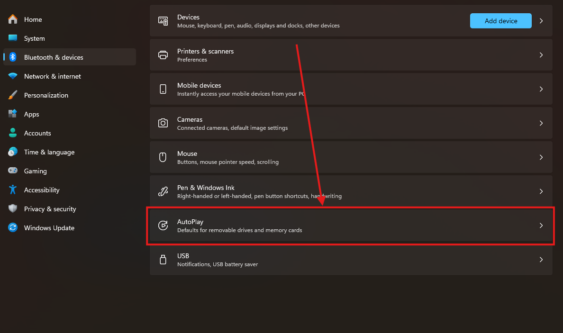Open Windows Update page
563x333 pixels.
point(70,228)
